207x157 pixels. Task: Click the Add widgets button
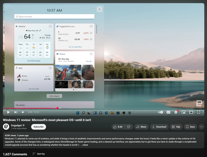coord(54,96)
